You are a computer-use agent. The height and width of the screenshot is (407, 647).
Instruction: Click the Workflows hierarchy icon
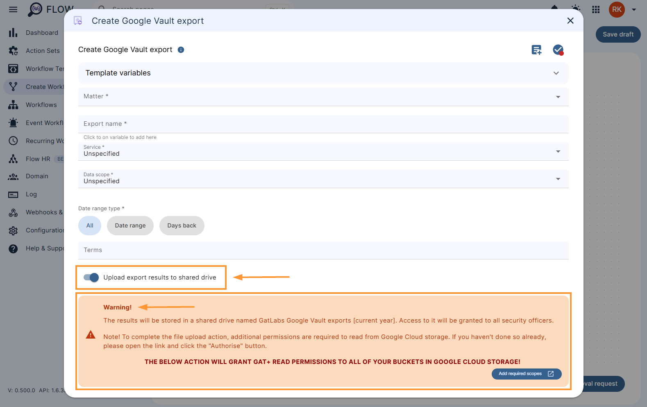[x=13, y=105]
